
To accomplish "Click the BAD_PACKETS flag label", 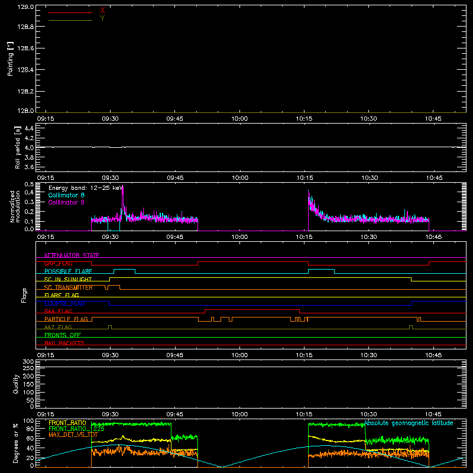I will point(64,344).
